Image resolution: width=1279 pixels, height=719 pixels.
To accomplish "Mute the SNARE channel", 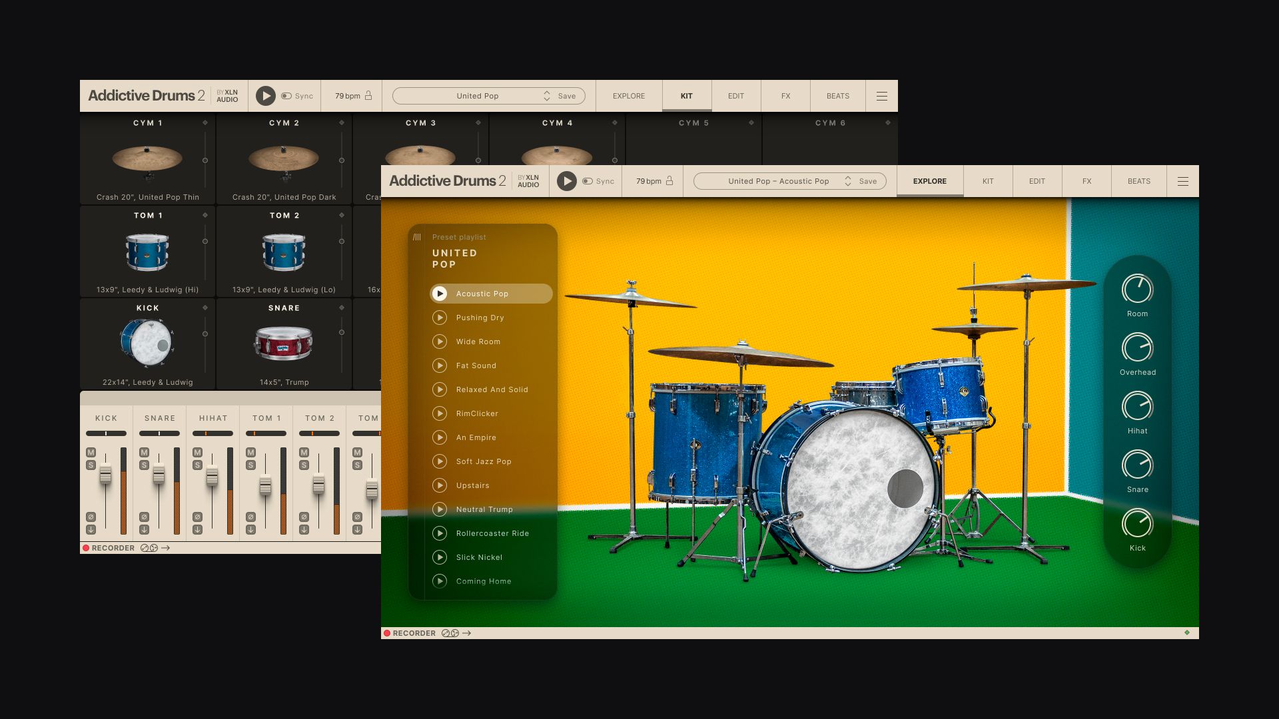I will 144,453.
